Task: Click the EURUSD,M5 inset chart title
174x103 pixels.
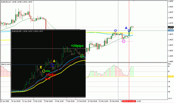Action: click(27, 31)
